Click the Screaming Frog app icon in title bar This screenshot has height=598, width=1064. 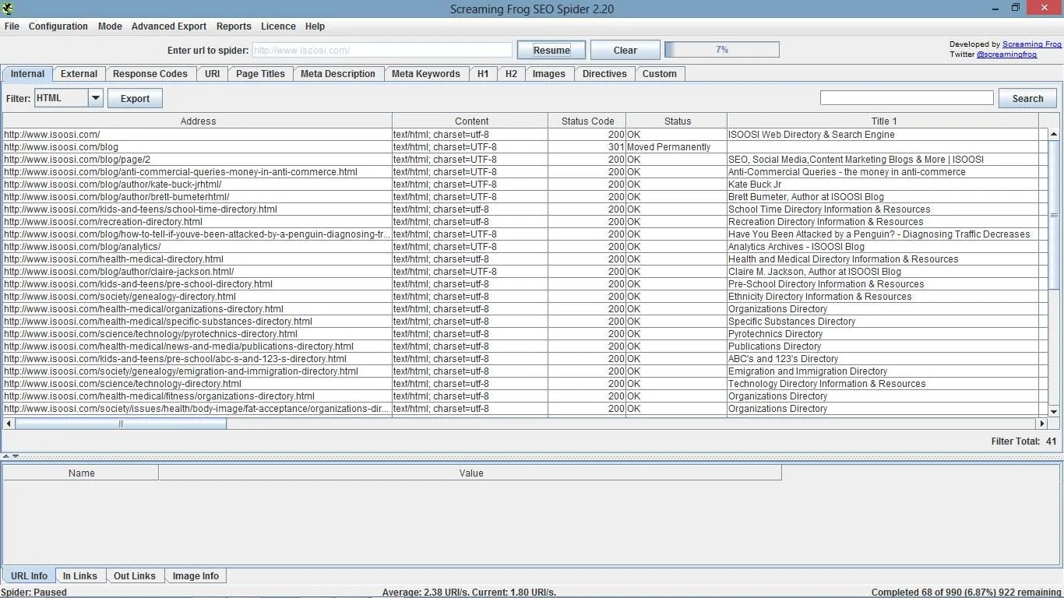coord(7,9)
